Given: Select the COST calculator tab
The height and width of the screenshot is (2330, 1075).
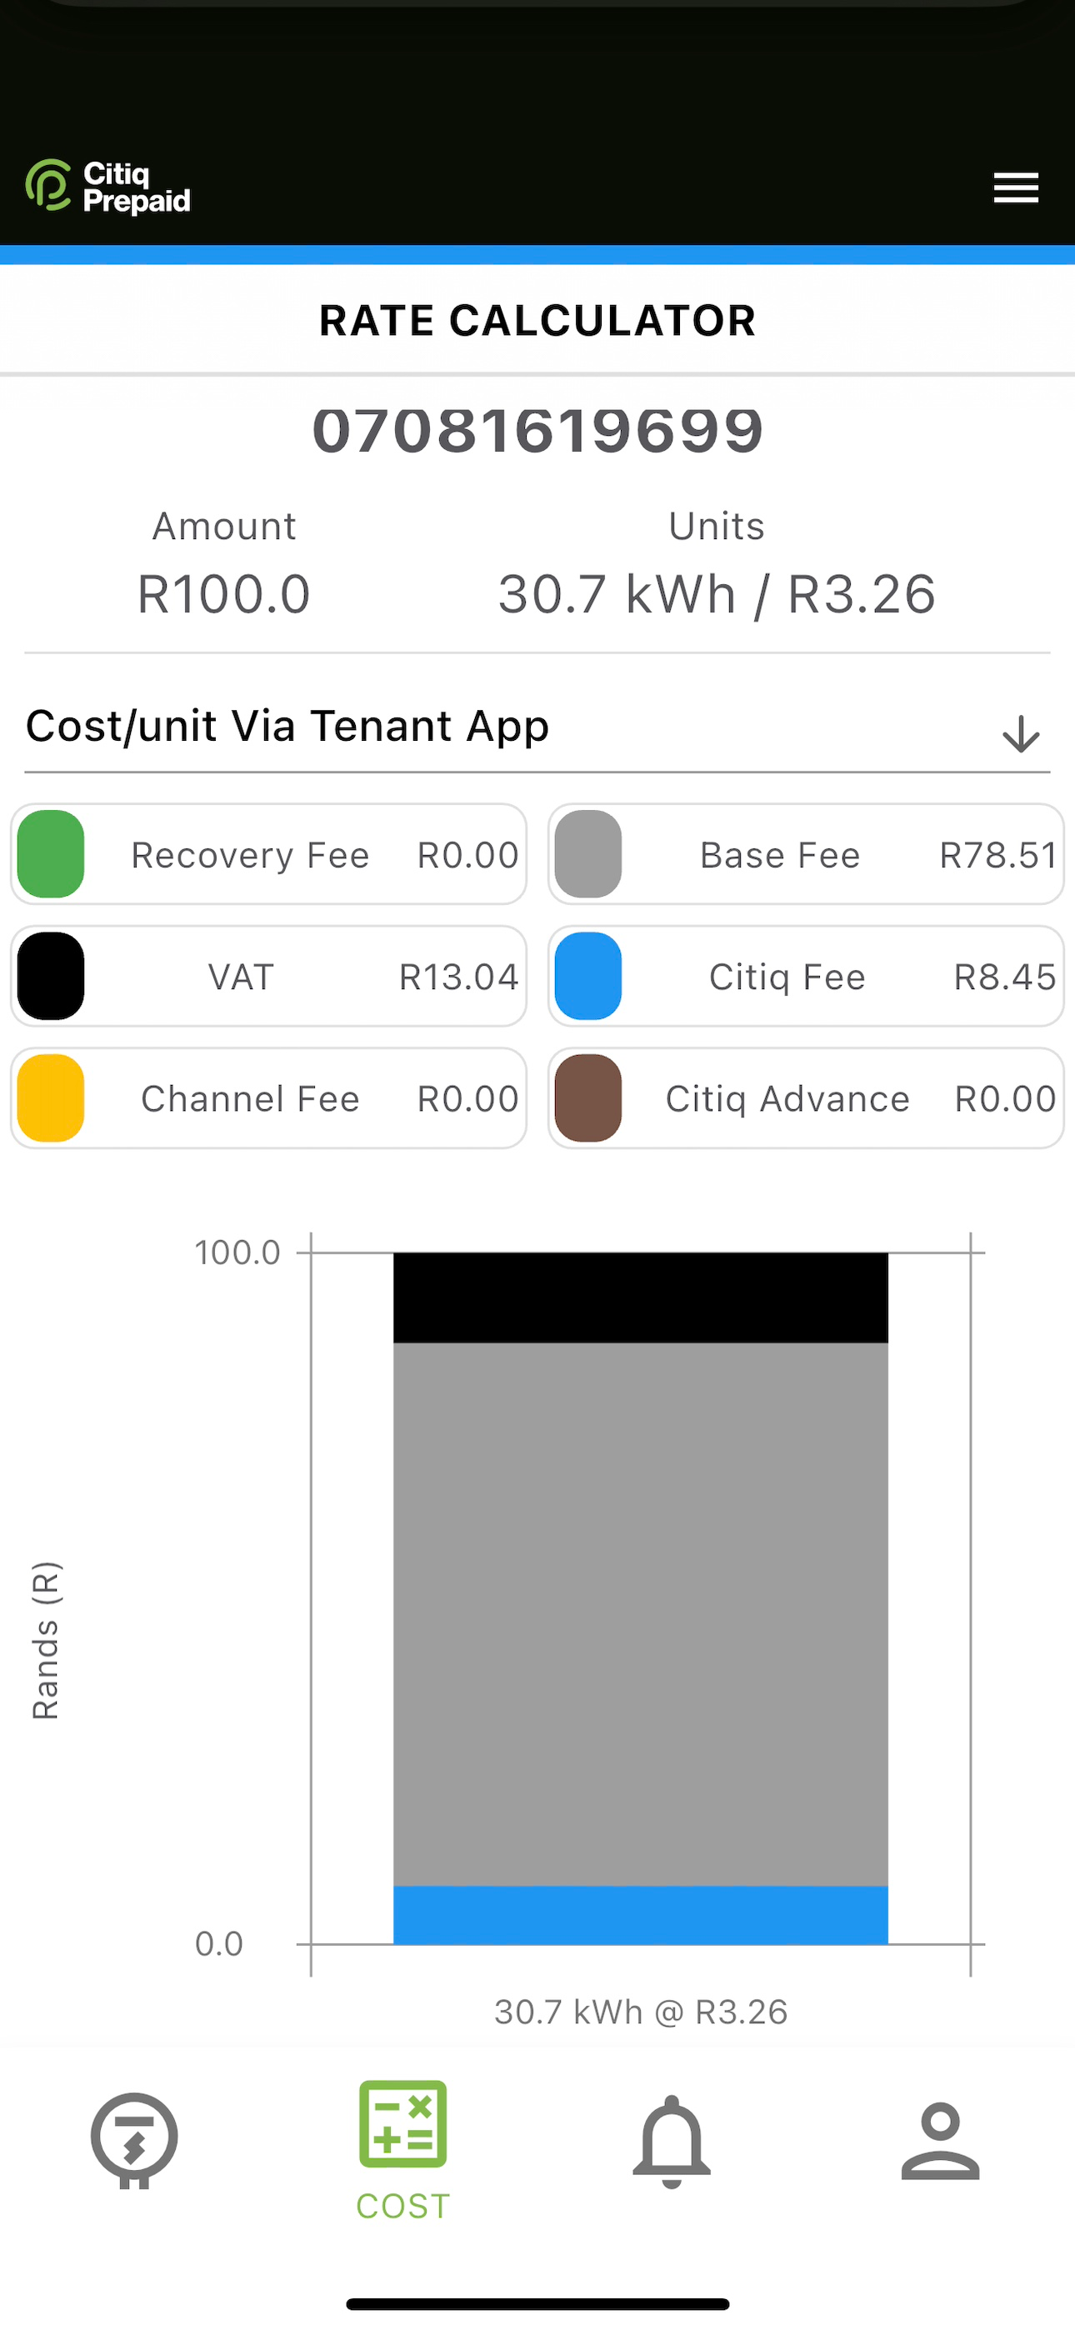Looking at the screenshot, I should tap(402, 2151).
